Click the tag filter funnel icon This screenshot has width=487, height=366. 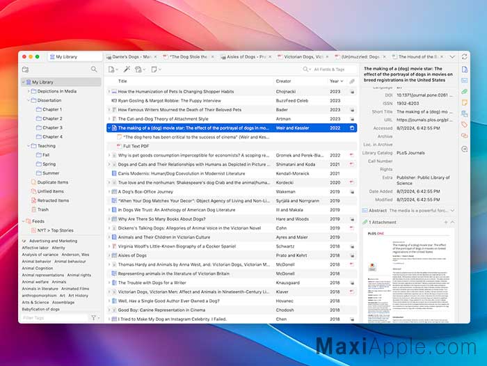pyautogui.click(x=93, y=317)
